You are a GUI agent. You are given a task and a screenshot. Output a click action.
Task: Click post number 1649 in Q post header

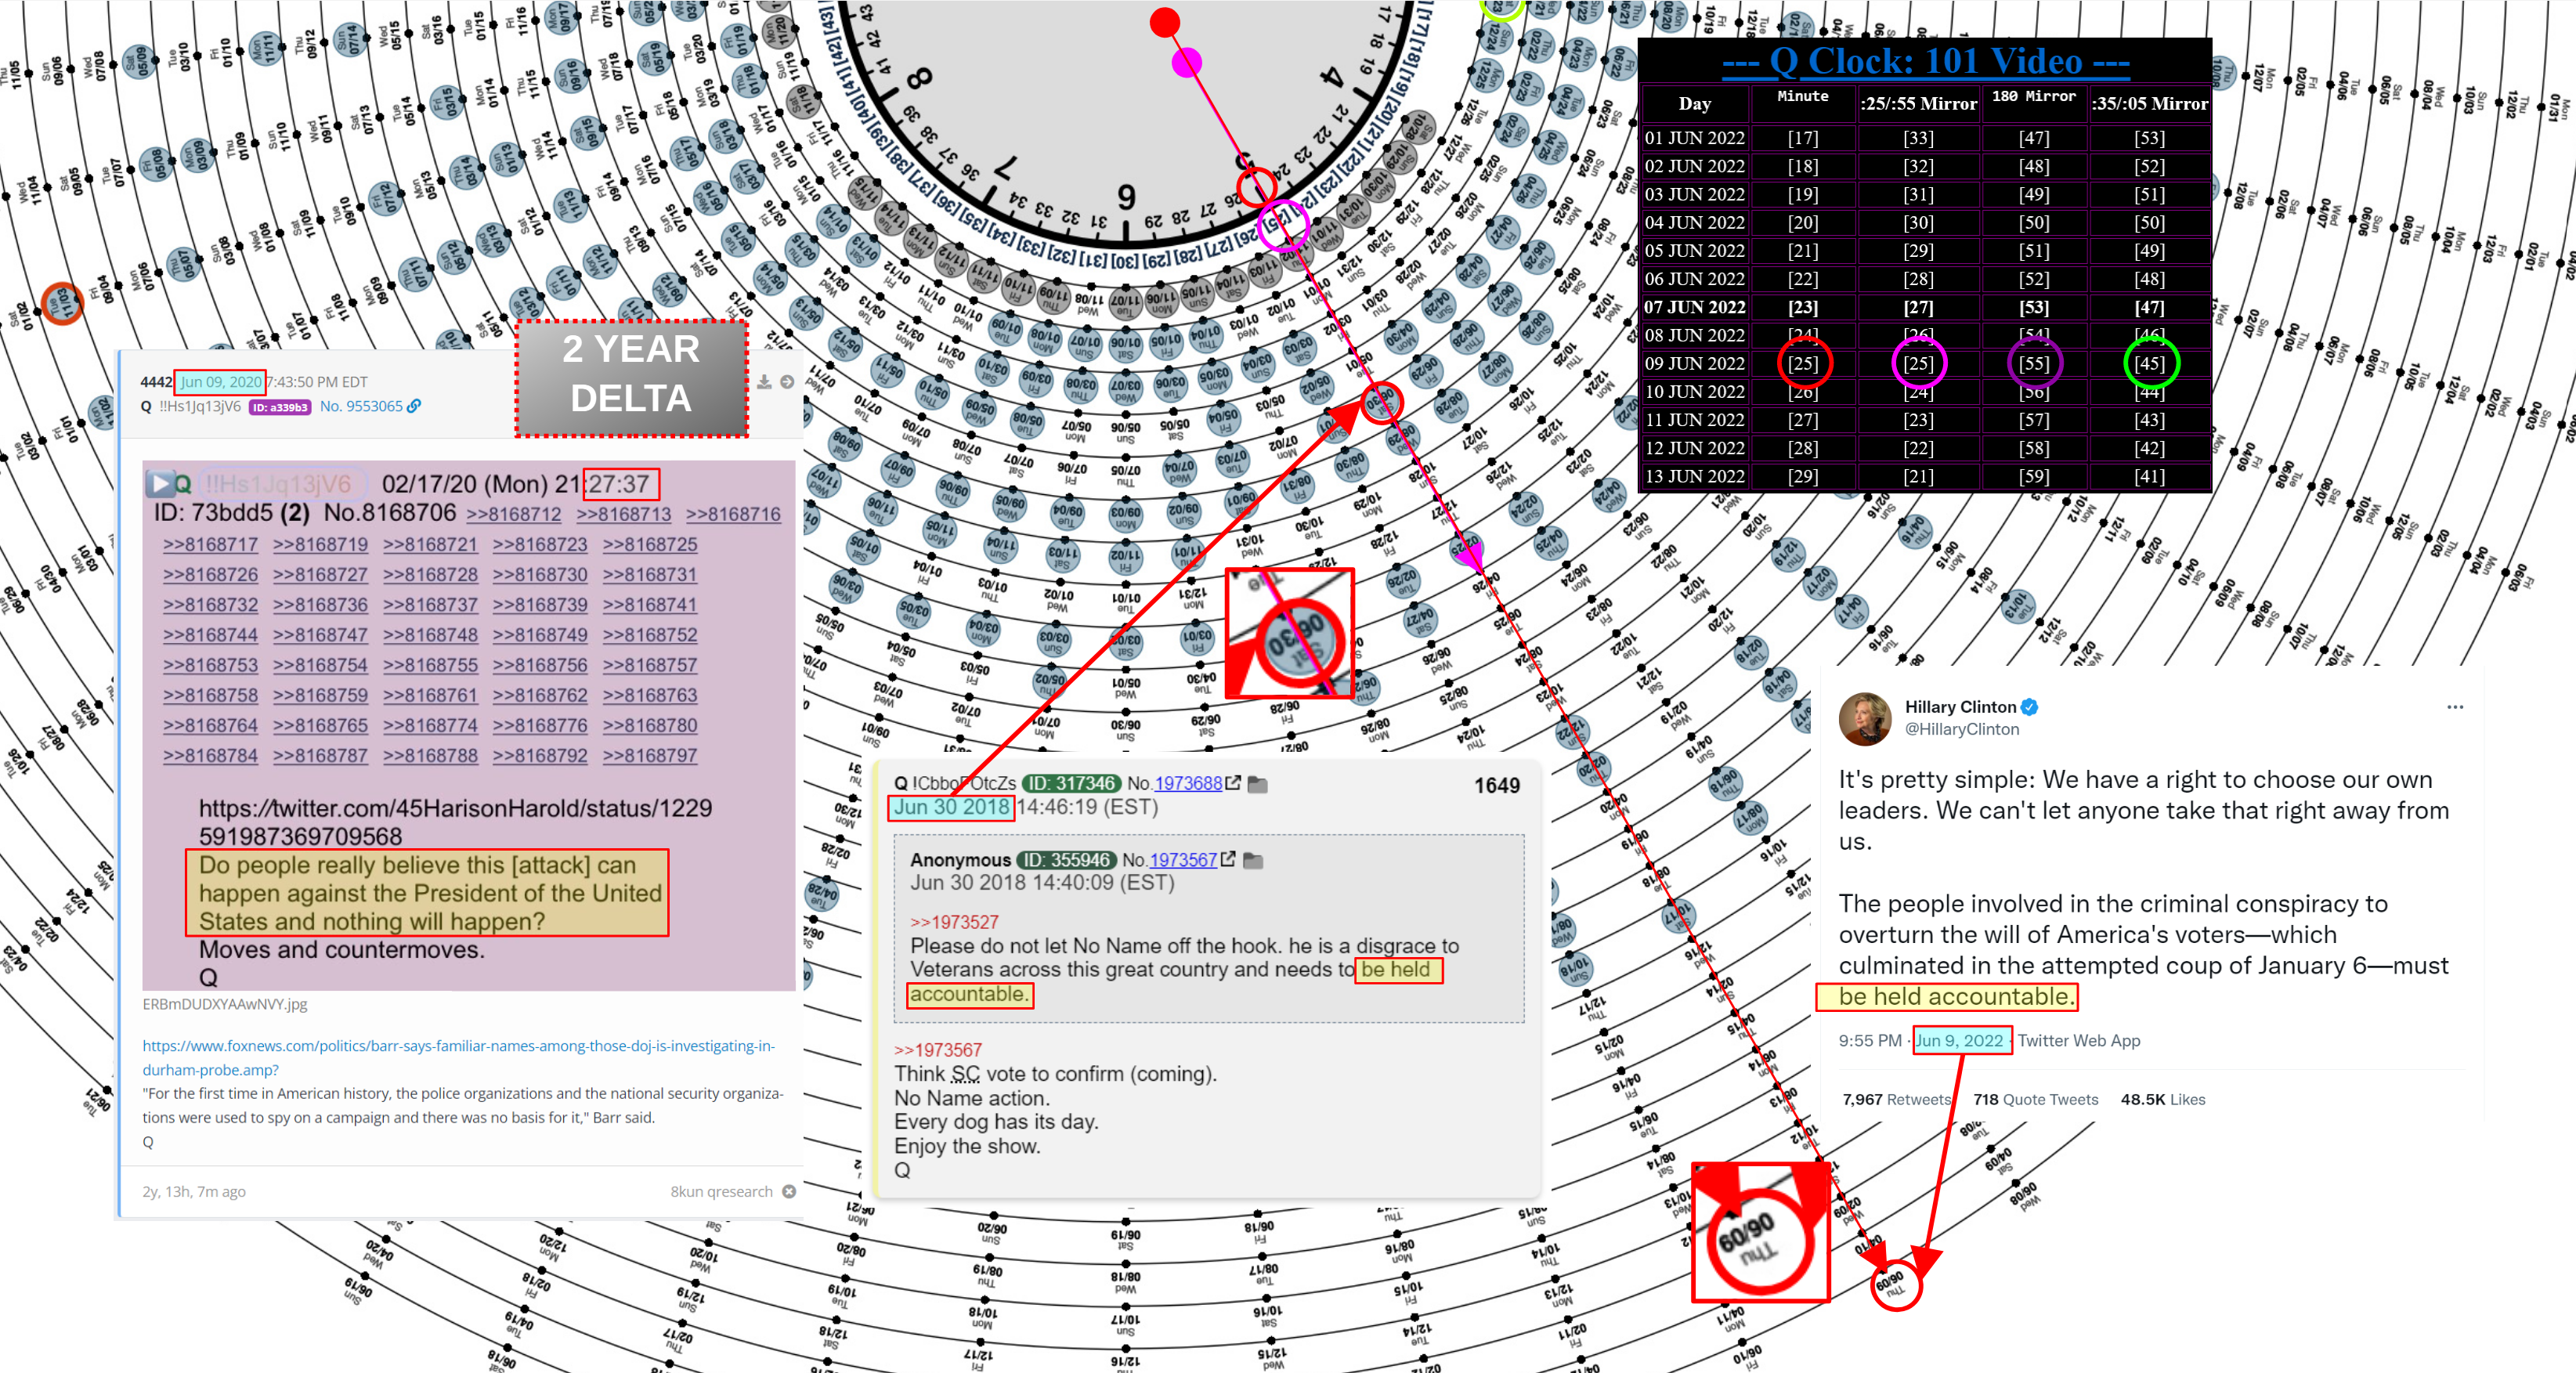1497,785
